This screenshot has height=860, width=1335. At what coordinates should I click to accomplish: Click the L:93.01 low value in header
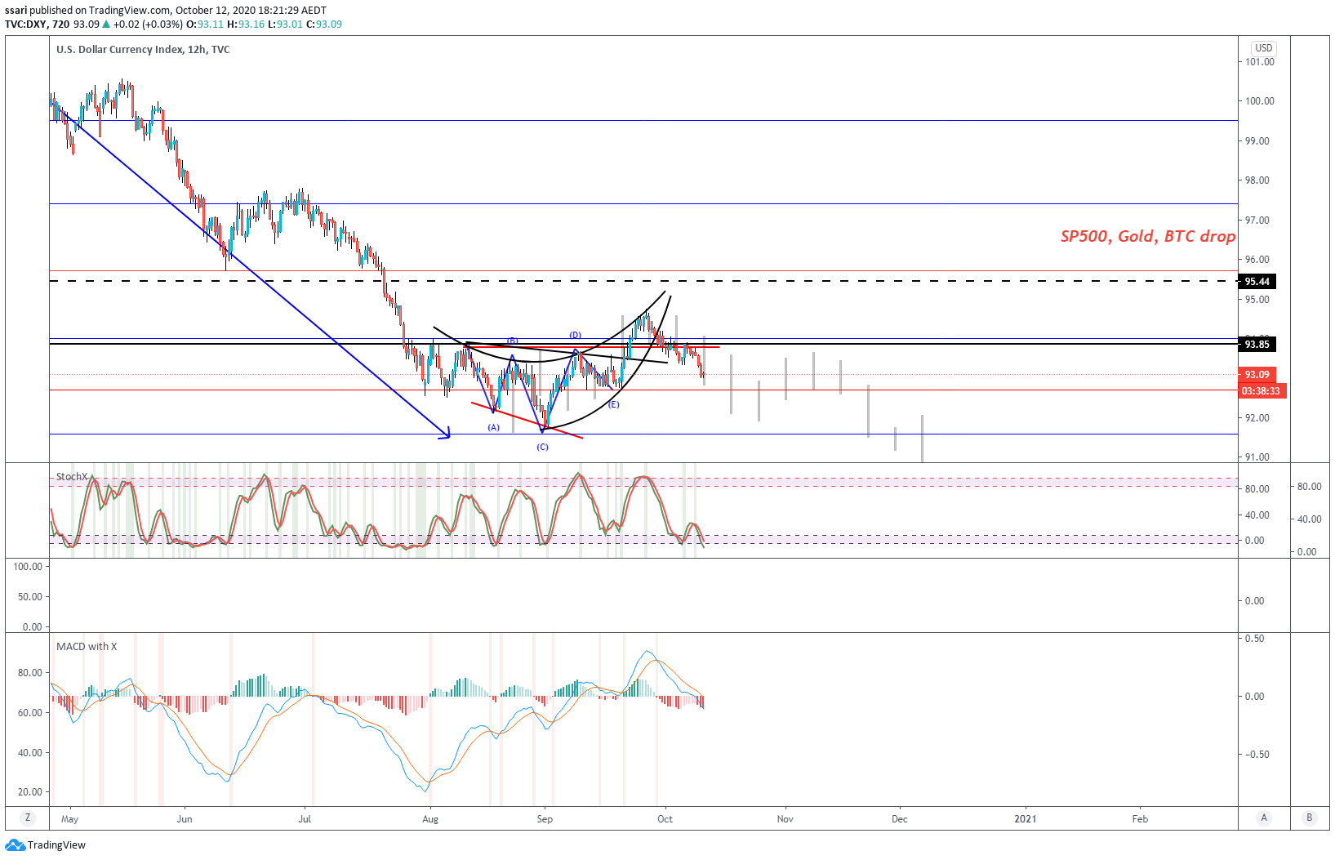(285, 25)
